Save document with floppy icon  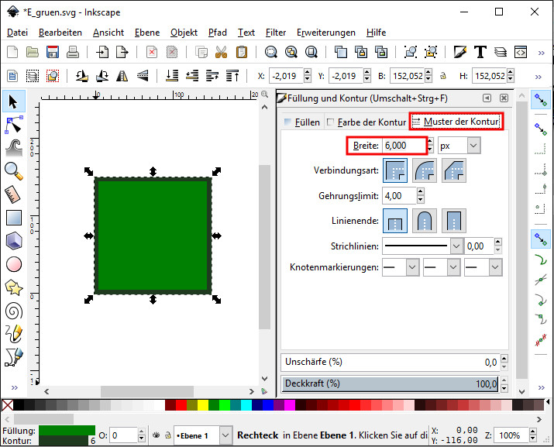[x=53, y=53]
